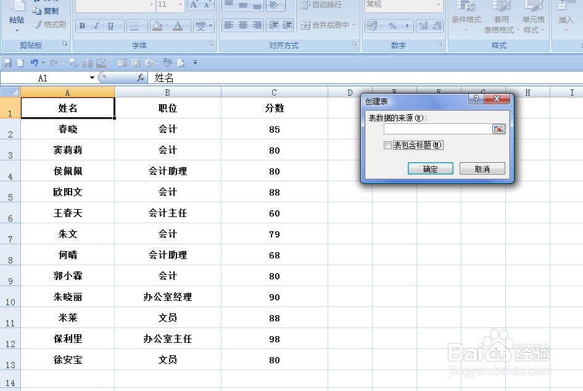The image size is (583, 391).
Task: Click the Copy (复制) button
Action: click(x=46, y=11)
